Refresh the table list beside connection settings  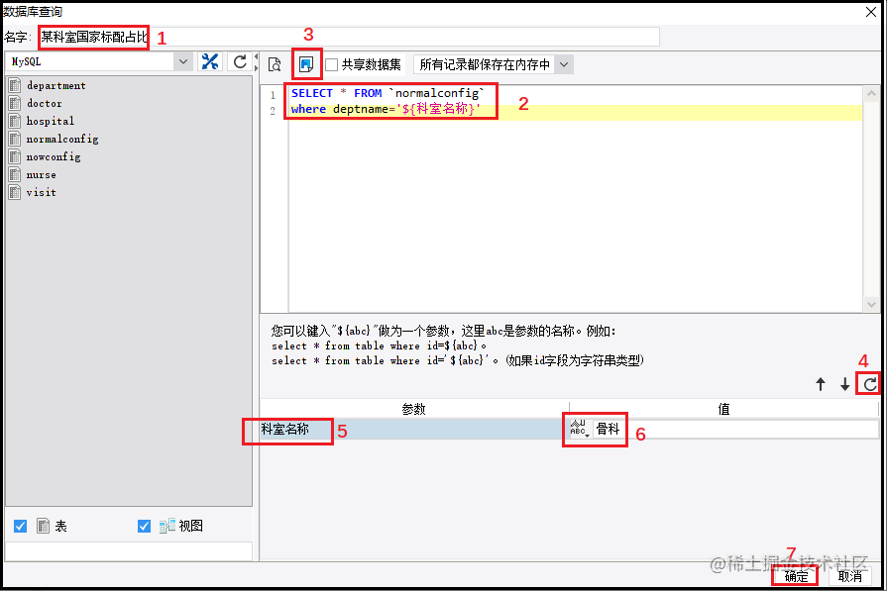(x=240, y=61)
